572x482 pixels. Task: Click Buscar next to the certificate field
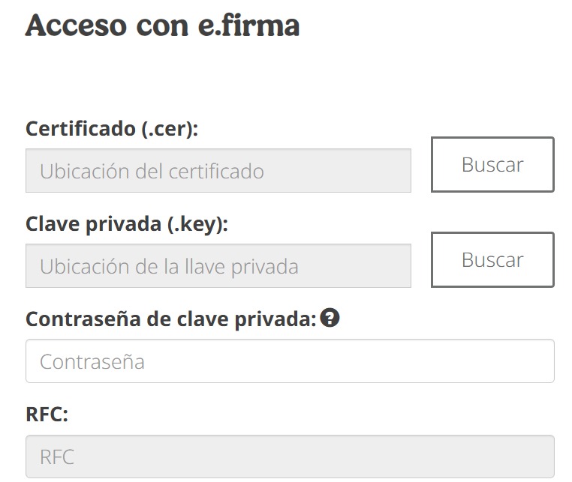click(x=492, y=165)
